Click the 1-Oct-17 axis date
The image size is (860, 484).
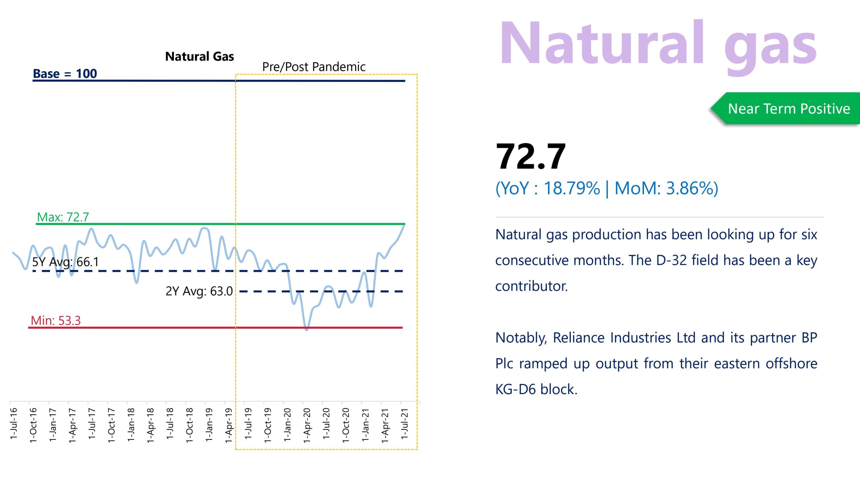(112, 425)
